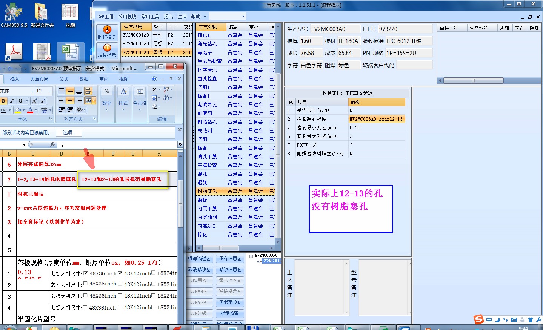
Task: Open the 常用工具 menu
Action: (x=150, y=17)
